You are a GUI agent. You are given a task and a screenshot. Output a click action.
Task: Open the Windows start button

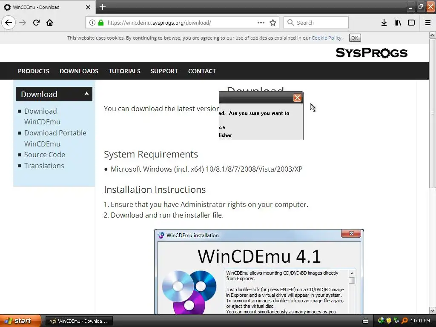coord(20,321)
